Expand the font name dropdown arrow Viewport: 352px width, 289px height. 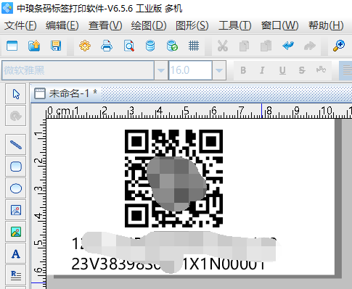point(161,70)
